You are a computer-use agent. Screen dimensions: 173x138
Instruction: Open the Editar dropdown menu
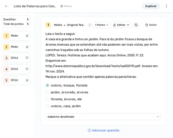[x=121, y=25]
